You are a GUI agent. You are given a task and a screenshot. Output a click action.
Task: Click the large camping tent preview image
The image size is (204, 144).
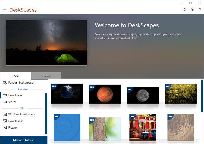click(46, 43)
